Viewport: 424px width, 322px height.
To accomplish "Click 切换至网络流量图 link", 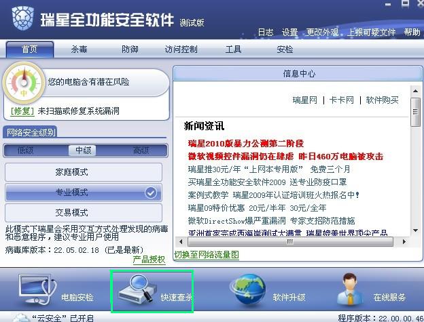I will coord(207,255).
